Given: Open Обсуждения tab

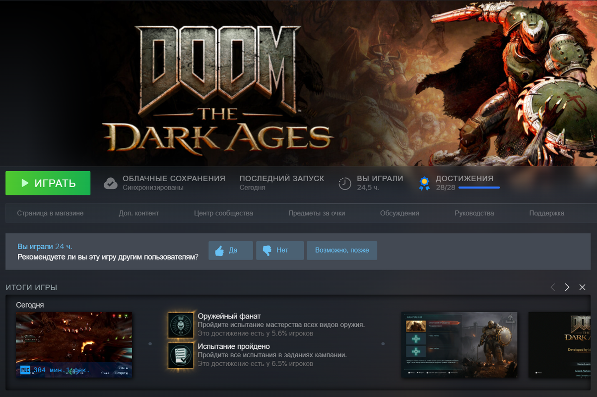Looking at the screenshot, I should (x=399, y=213).
